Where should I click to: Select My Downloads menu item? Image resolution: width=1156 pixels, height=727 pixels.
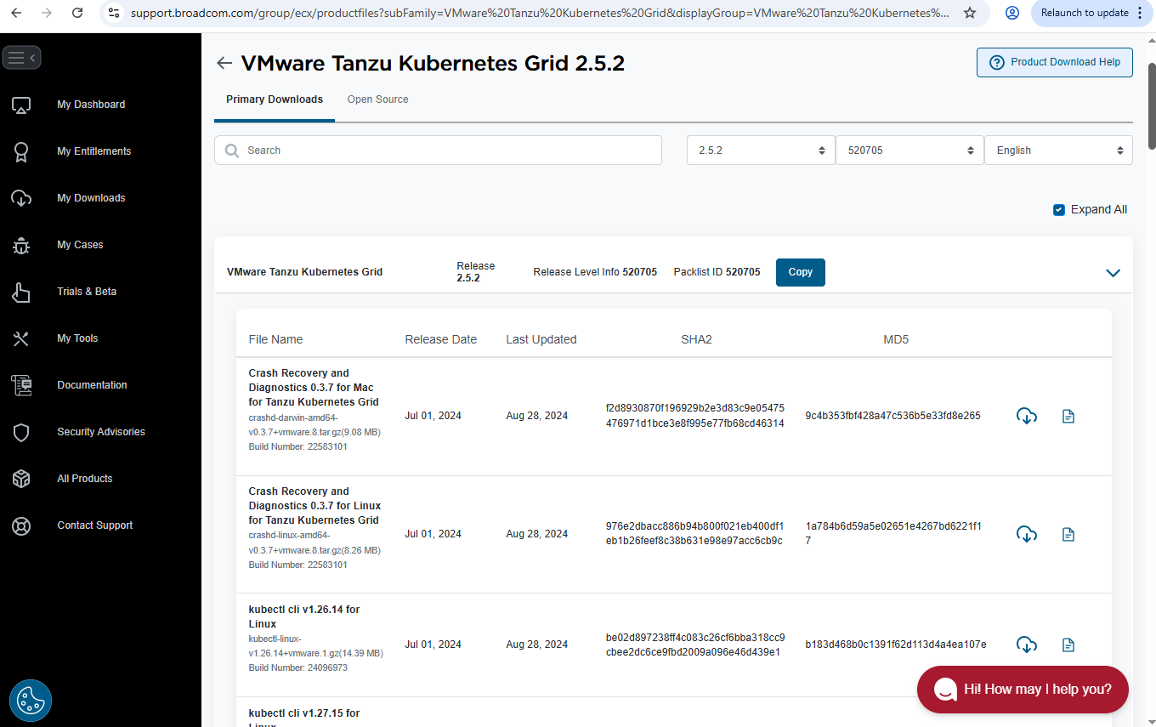(x=91, y=198)
